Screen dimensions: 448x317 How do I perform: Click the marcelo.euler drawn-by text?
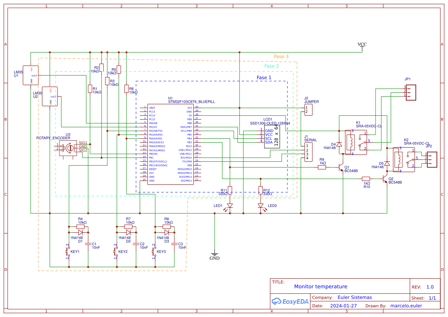point(406,306)
